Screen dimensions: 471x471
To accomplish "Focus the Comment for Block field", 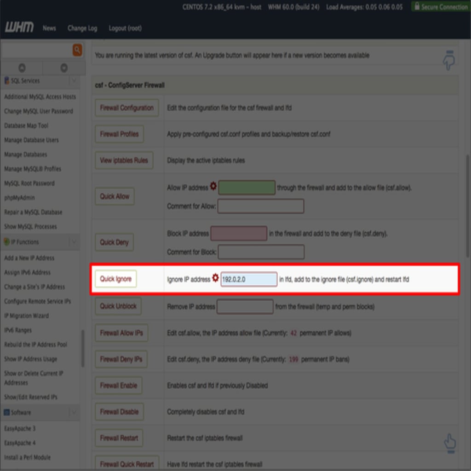I will click(x=261, y=252).
